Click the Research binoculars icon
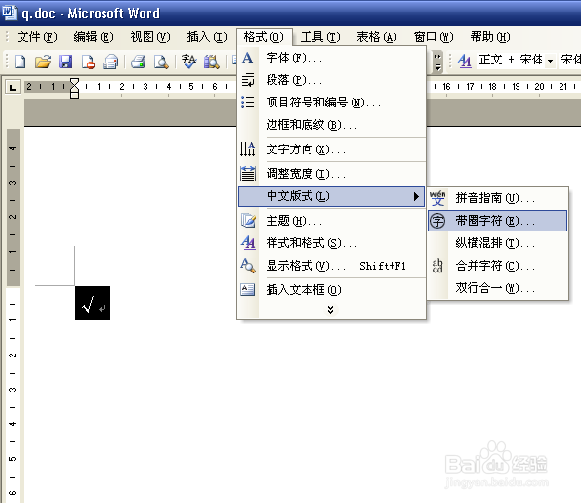Image resolution: width=581 pixels, height=503 pixels. coord(211,62)
